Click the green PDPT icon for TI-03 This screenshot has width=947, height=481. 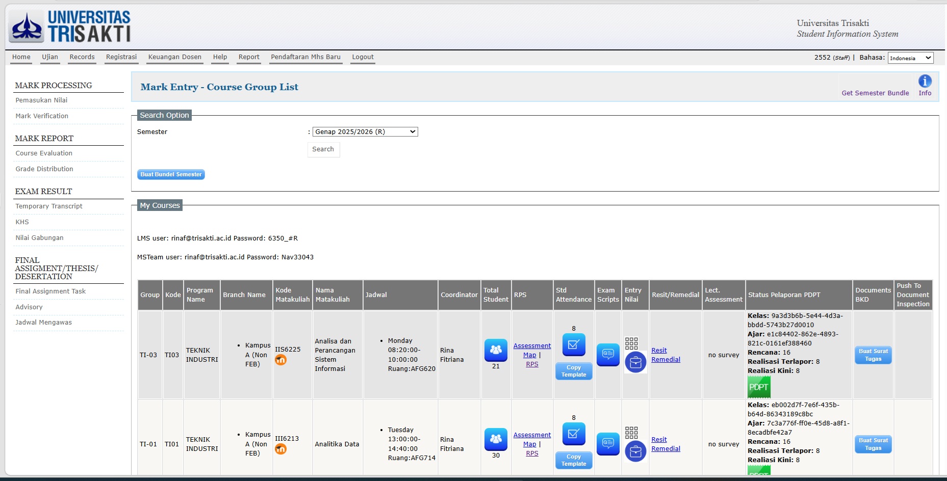[x=759, y=387]
